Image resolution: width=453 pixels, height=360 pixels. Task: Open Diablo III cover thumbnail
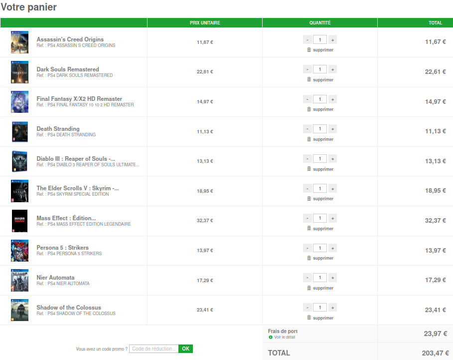click(19, 161)
